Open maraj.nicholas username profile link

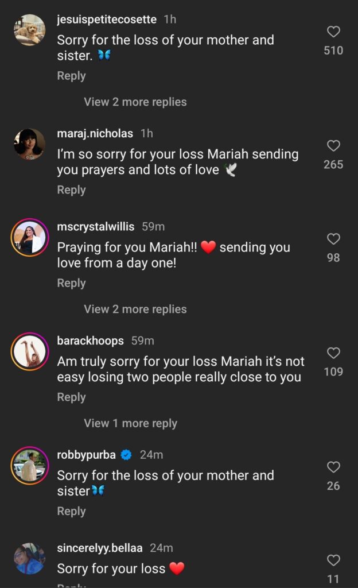(x=95, y=133)
